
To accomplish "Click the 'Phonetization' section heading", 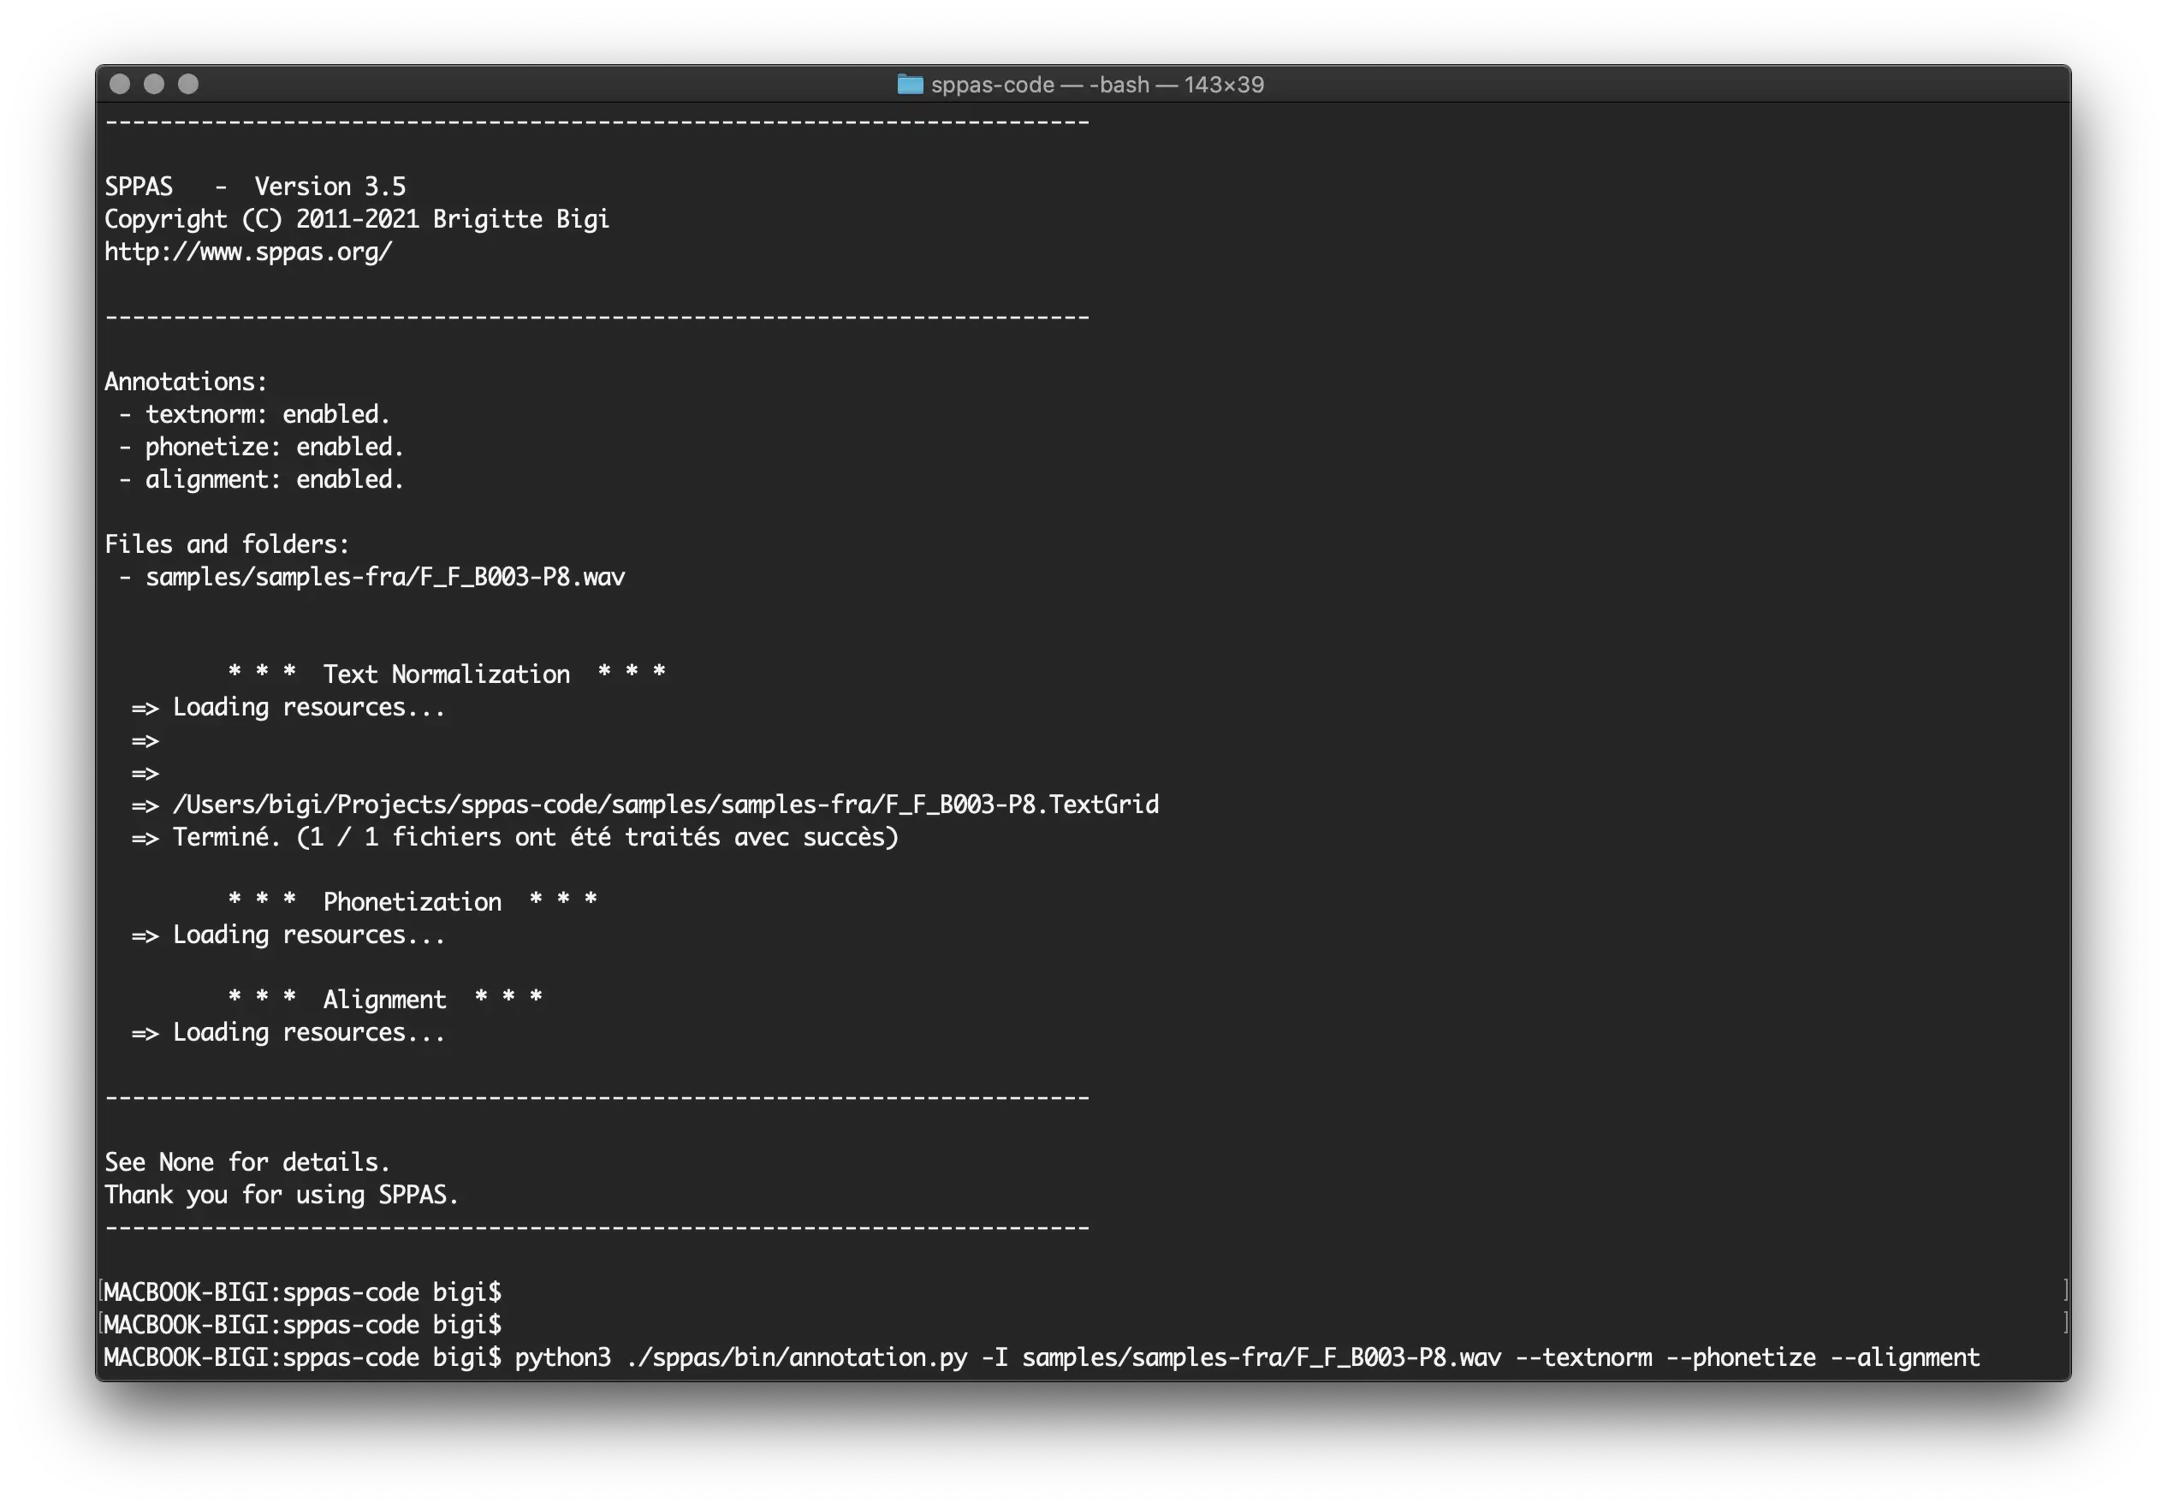I will pos(412,901).
